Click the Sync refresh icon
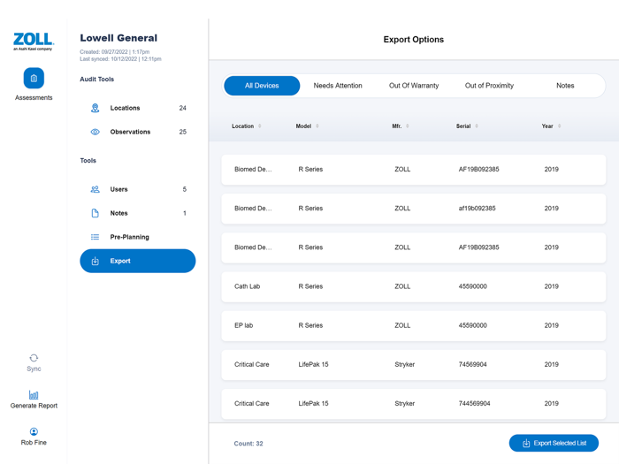The height and width of the screenshot is (464, 619). tap(34, 358)
